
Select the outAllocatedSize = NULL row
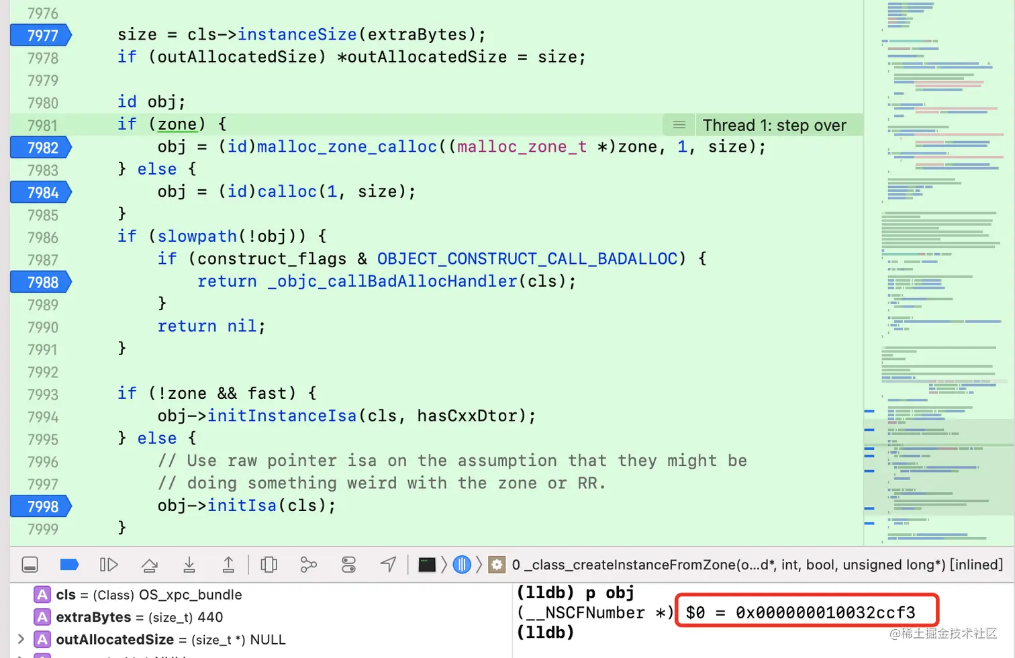pyautogui.click(x=260, y=639)
